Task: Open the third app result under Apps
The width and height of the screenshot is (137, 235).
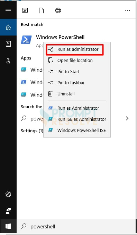Action: 32,95
